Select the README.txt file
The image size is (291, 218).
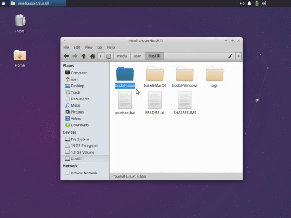[x=155, y=103]
